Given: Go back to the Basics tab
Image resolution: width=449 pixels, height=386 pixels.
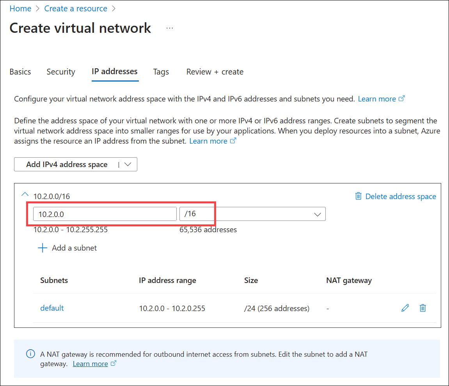Looking at the screenshot, I should point(20,72).
